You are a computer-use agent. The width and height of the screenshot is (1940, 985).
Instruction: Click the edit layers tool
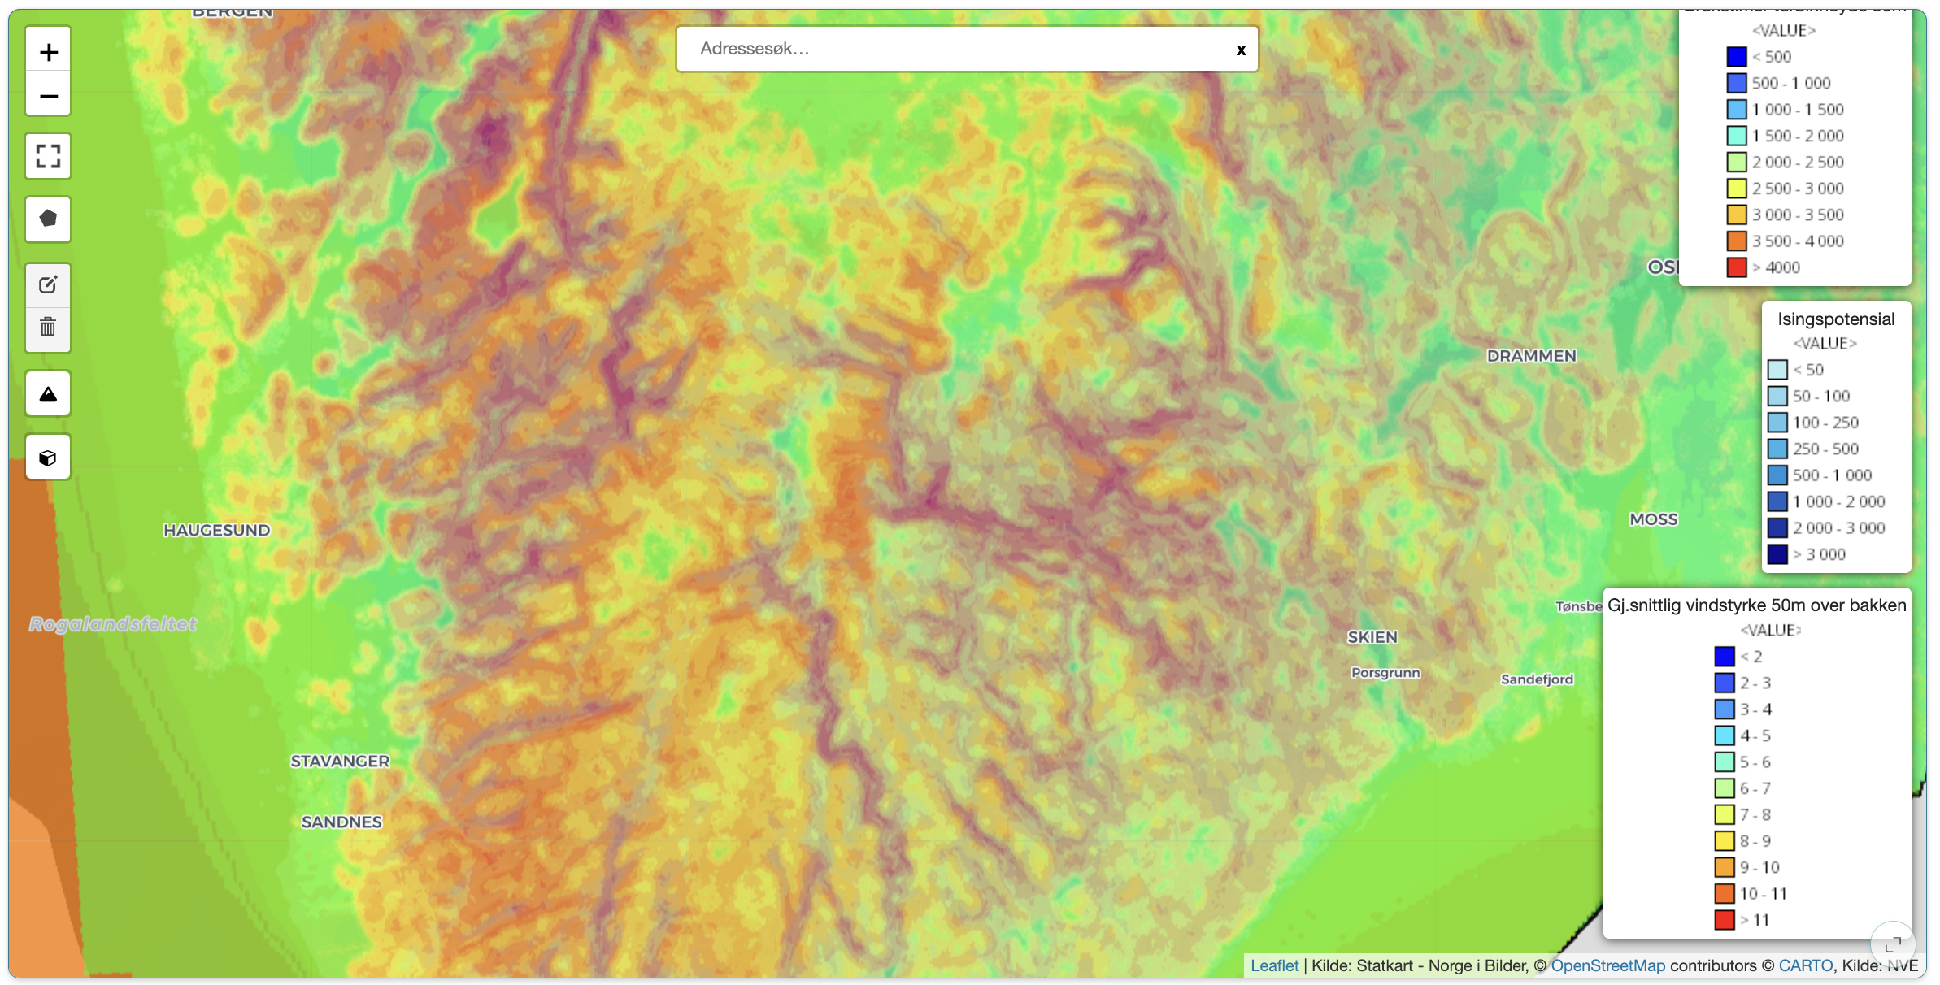[x=49, y=284]
